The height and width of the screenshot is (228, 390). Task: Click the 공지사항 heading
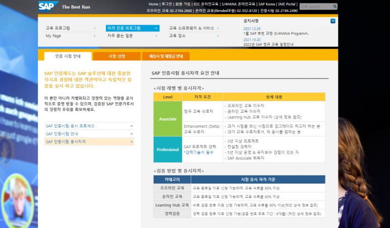tap(251, 21)
